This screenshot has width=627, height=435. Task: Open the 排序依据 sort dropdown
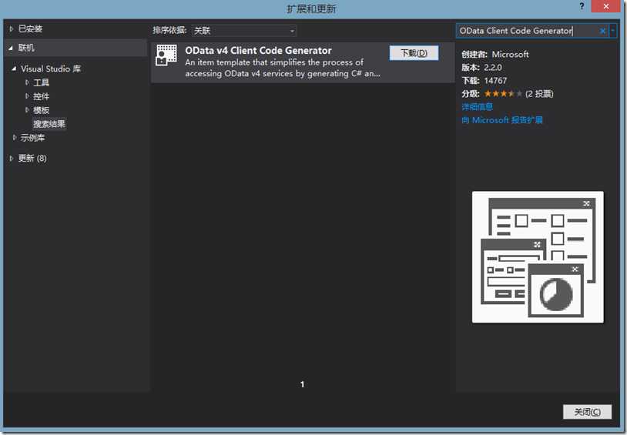click(x=244, y=31)
